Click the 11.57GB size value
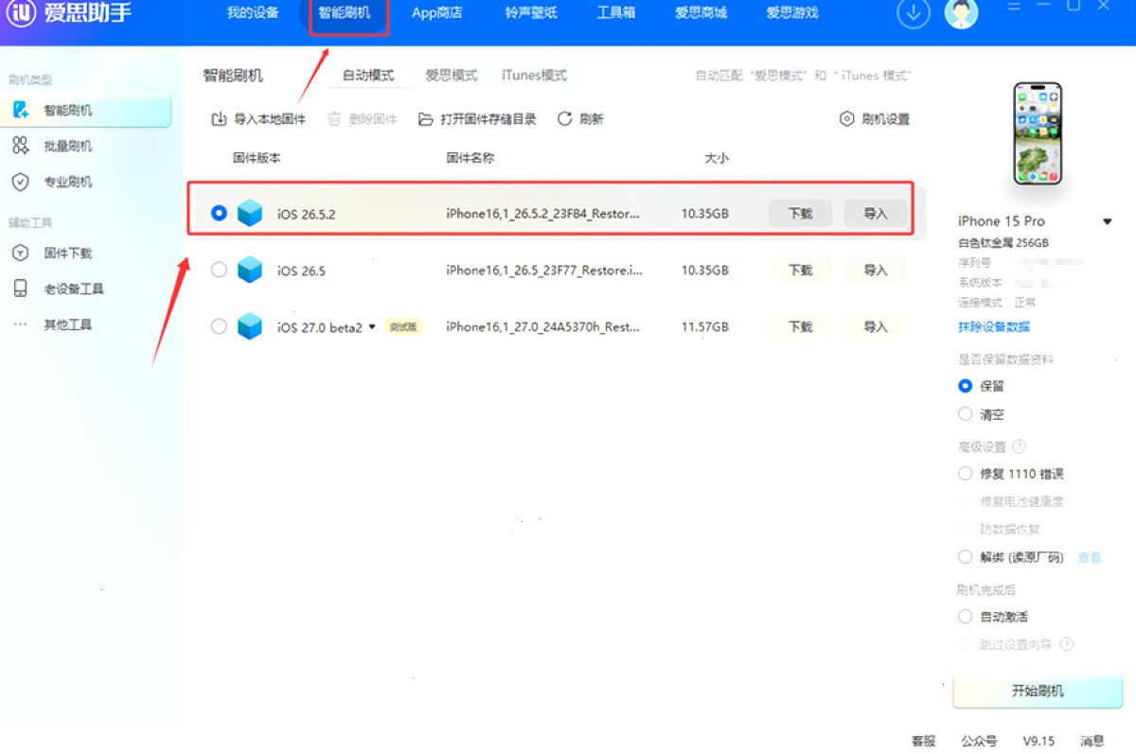This screenshot has width=1136, height=754. [705, 327]
